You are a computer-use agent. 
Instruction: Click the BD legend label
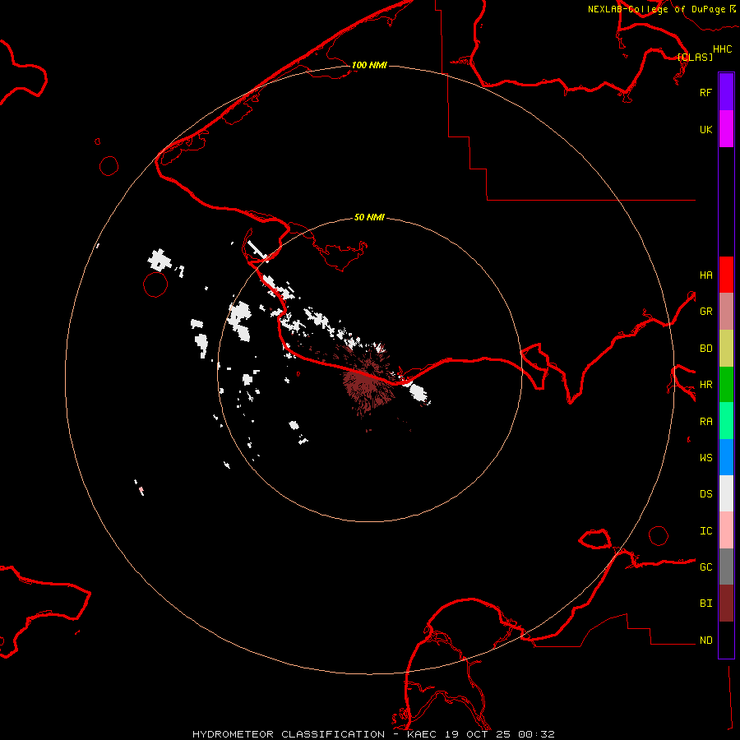[705, 349]
